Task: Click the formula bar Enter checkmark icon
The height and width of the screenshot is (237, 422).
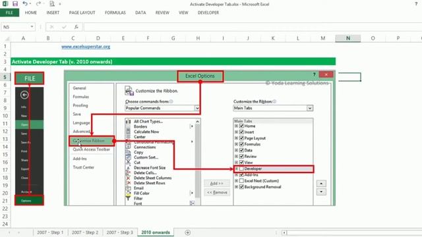Action: pyautogui.click(x=64, y=27)
